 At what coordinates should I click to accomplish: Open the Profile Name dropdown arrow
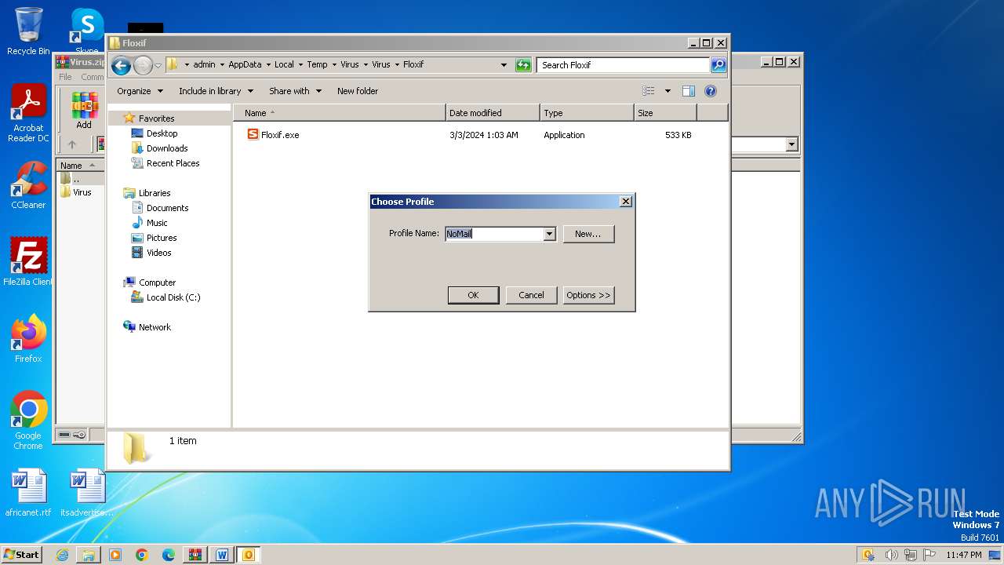pyautogui.click(x=549, y=234)
